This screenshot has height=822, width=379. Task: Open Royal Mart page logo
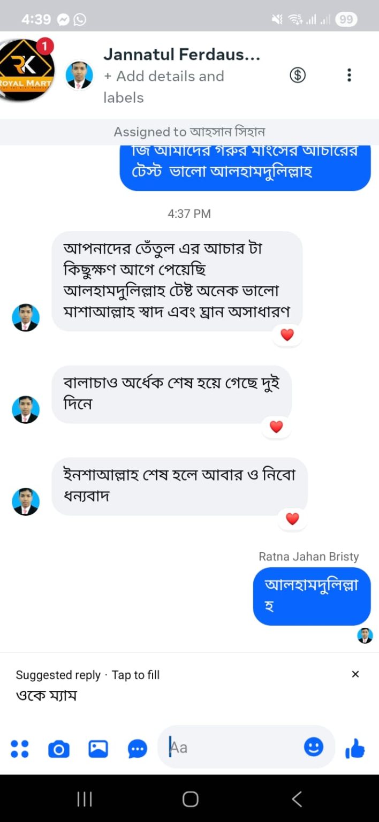[x=26, y=70]
